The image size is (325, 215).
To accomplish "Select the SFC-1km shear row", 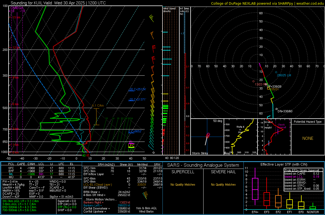I will (123, 168).
